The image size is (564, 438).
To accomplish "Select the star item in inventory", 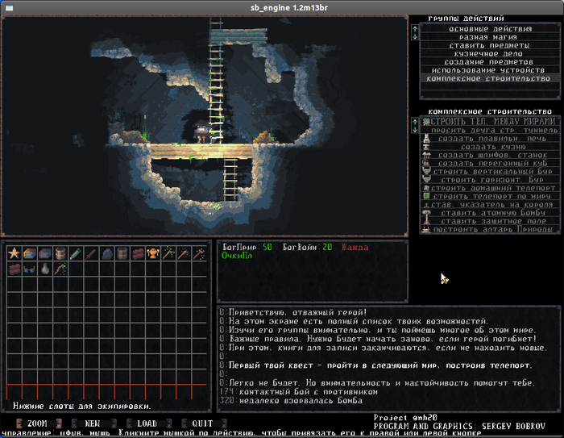I will tap(14, 253).
